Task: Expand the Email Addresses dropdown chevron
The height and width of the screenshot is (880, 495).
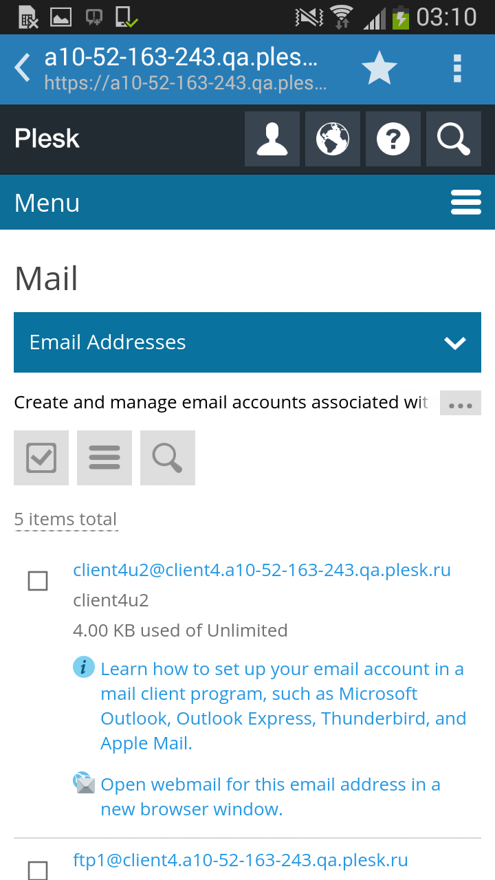Action: pyautogui.click(x=455, y=343)
